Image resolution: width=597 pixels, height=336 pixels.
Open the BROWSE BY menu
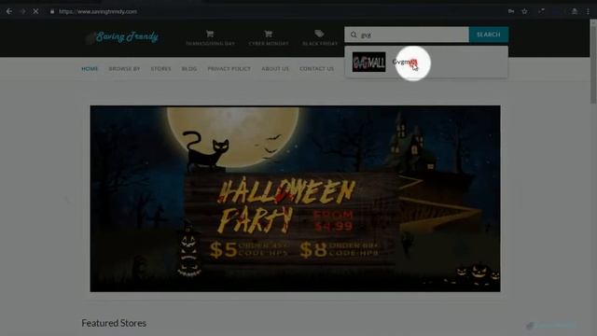[x=124, y=69]
